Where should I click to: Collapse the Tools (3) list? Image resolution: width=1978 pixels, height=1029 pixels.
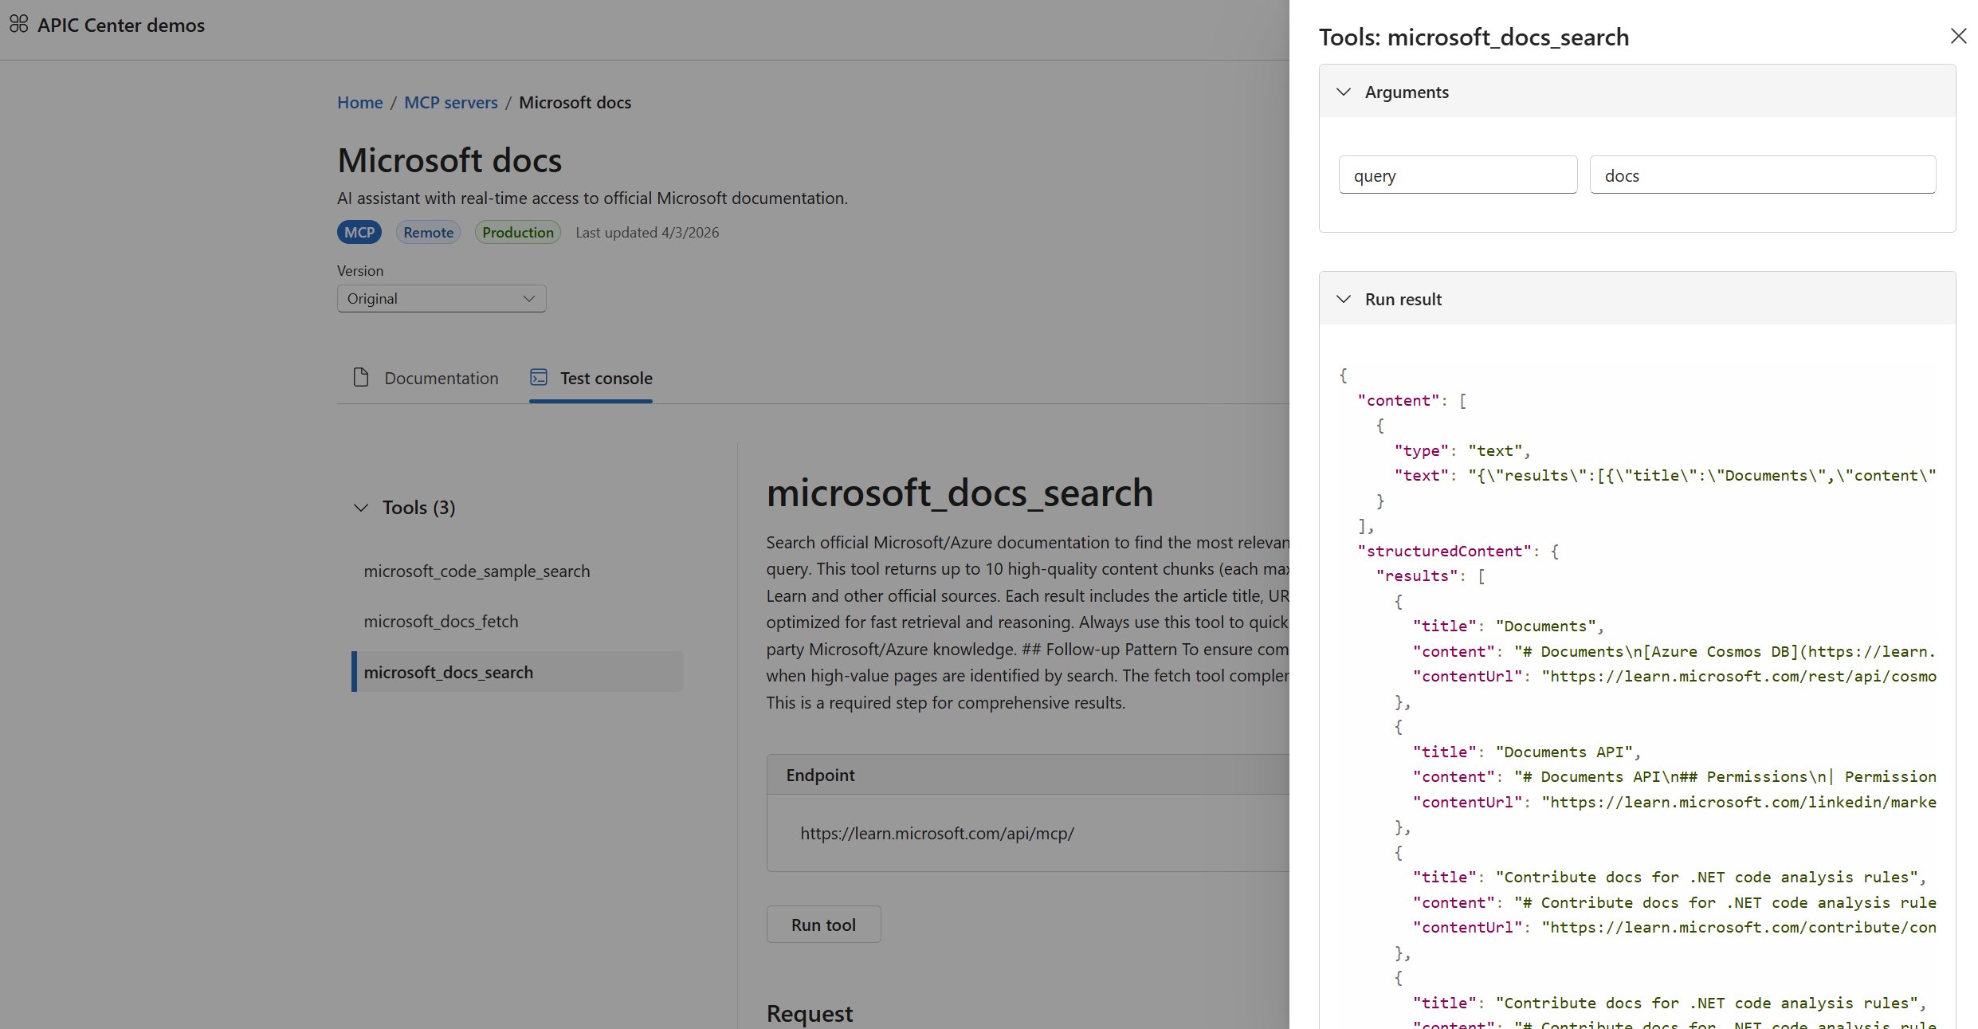click(x=361, y=508)
